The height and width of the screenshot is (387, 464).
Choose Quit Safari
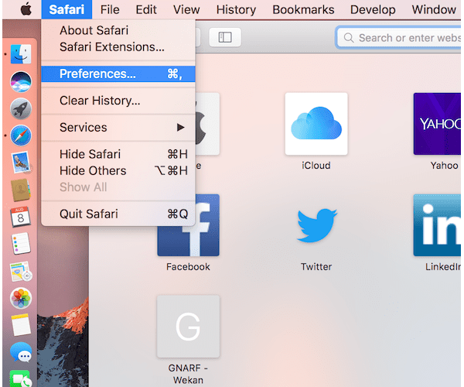coord(118,214)
